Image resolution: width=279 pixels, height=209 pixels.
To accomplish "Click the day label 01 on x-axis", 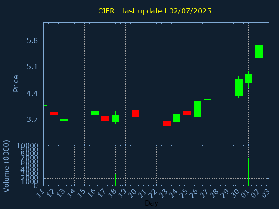I will (246, 193).
